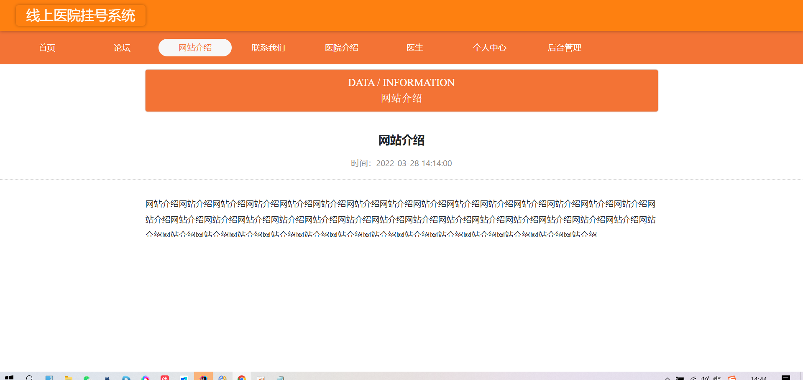803x380 pixels.
Task: Select the 网站介绍 navigation tab
Action: point(195,48)
